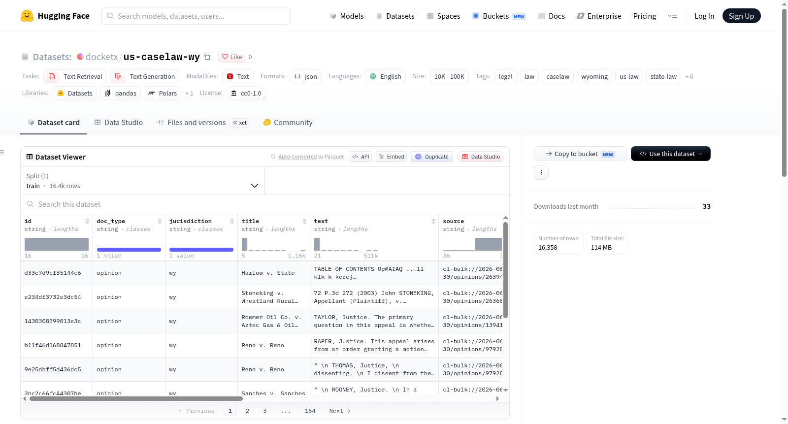Open the cc0-1.0 license tag

246,93
